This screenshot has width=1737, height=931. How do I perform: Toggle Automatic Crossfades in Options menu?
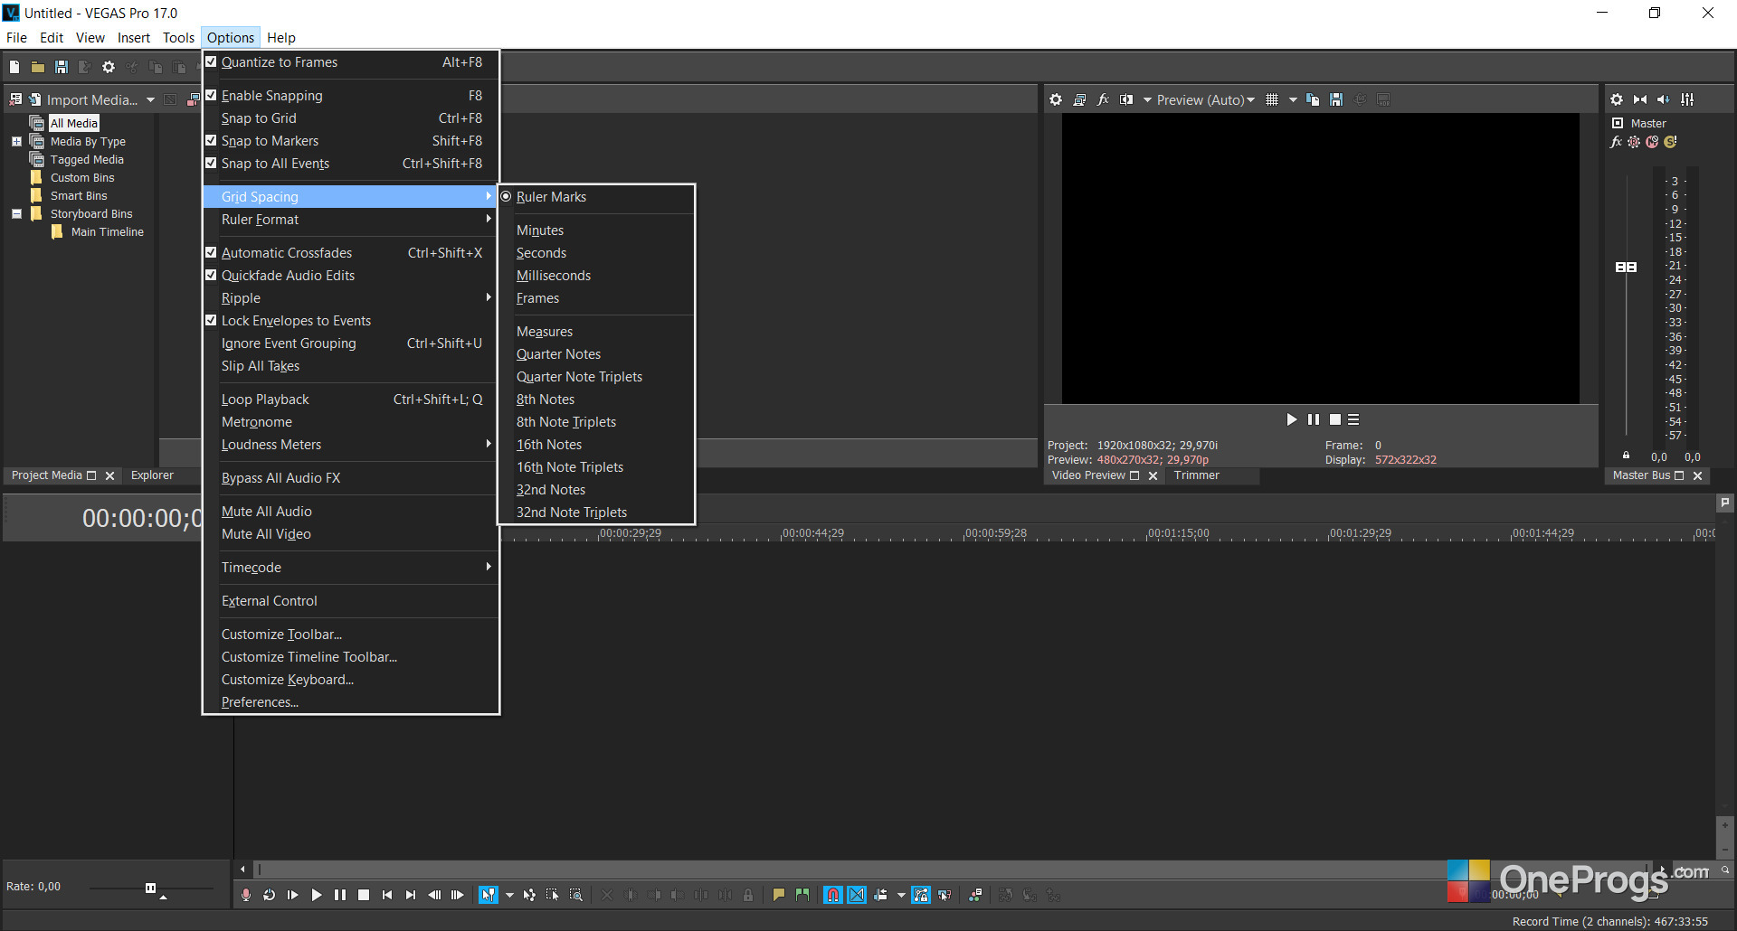351,253
